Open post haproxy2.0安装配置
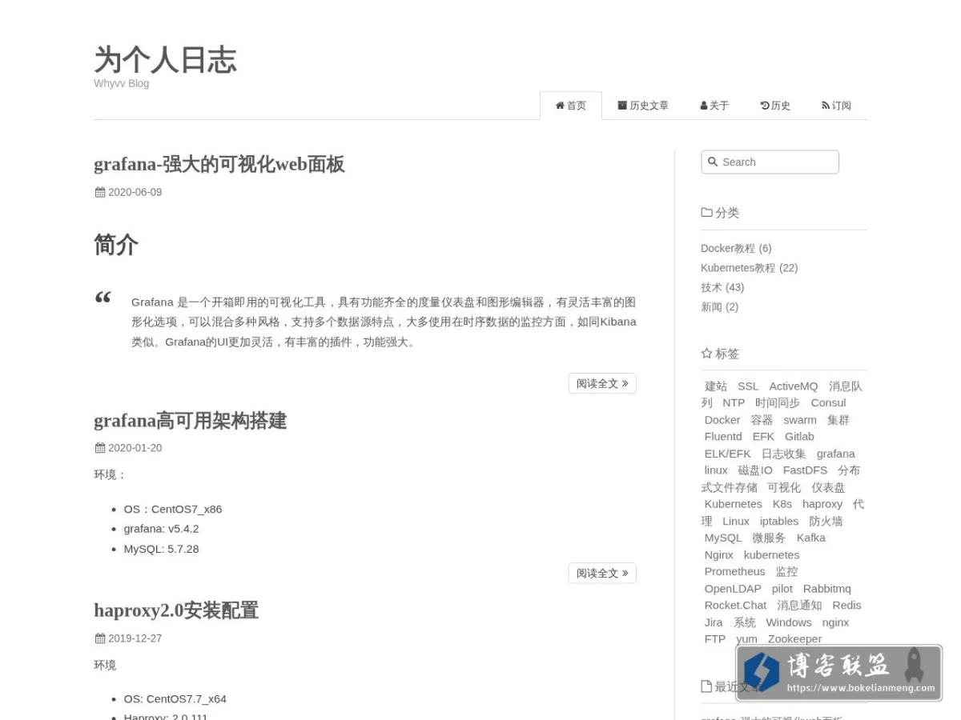Screen dimensions: 961x720 click(x=176, y=610)
